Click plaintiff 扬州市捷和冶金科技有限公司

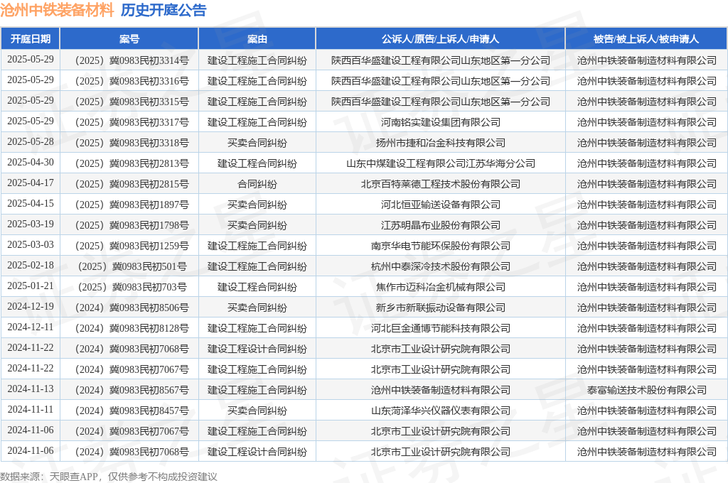441,143
